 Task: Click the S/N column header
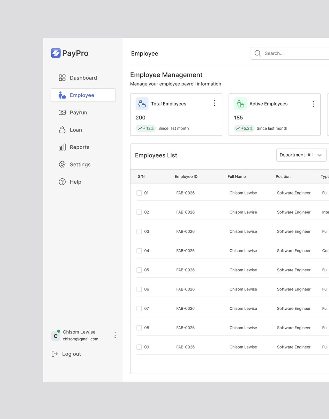click(141, 177)
